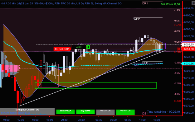Select the WS1 support label
Image resolution: width=195 pixels, height=122 pixels.
point(136,65)
